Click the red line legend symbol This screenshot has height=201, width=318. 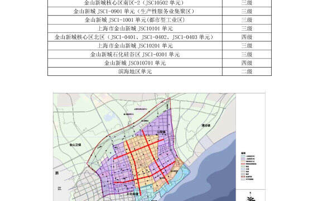[x=243, y=164]
